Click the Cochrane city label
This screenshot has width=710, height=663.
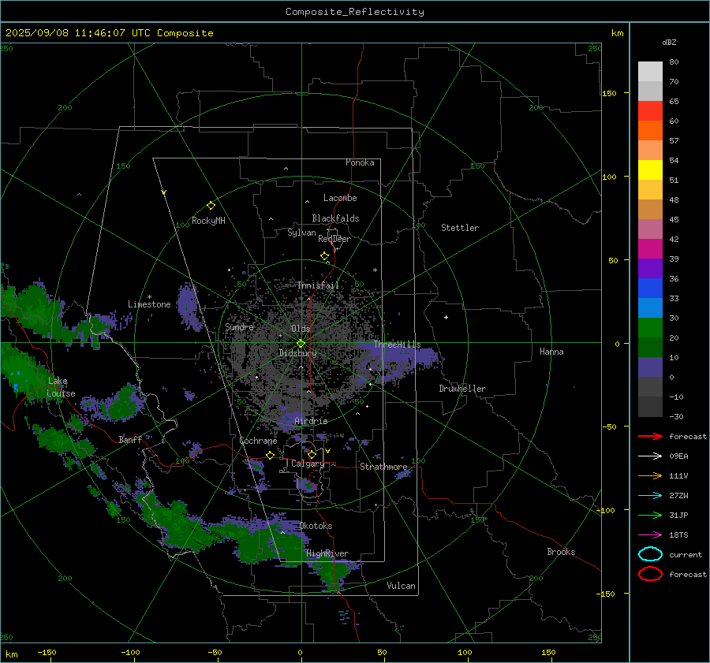point(258,441)
